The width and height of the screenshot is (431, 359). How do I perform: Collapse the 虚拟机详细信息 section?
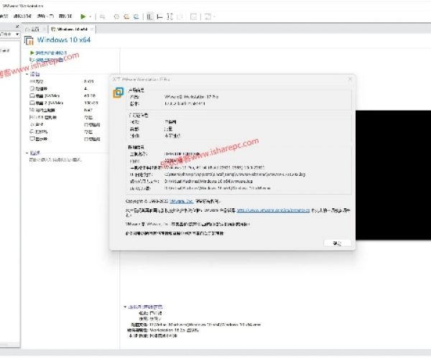[125, 307]
